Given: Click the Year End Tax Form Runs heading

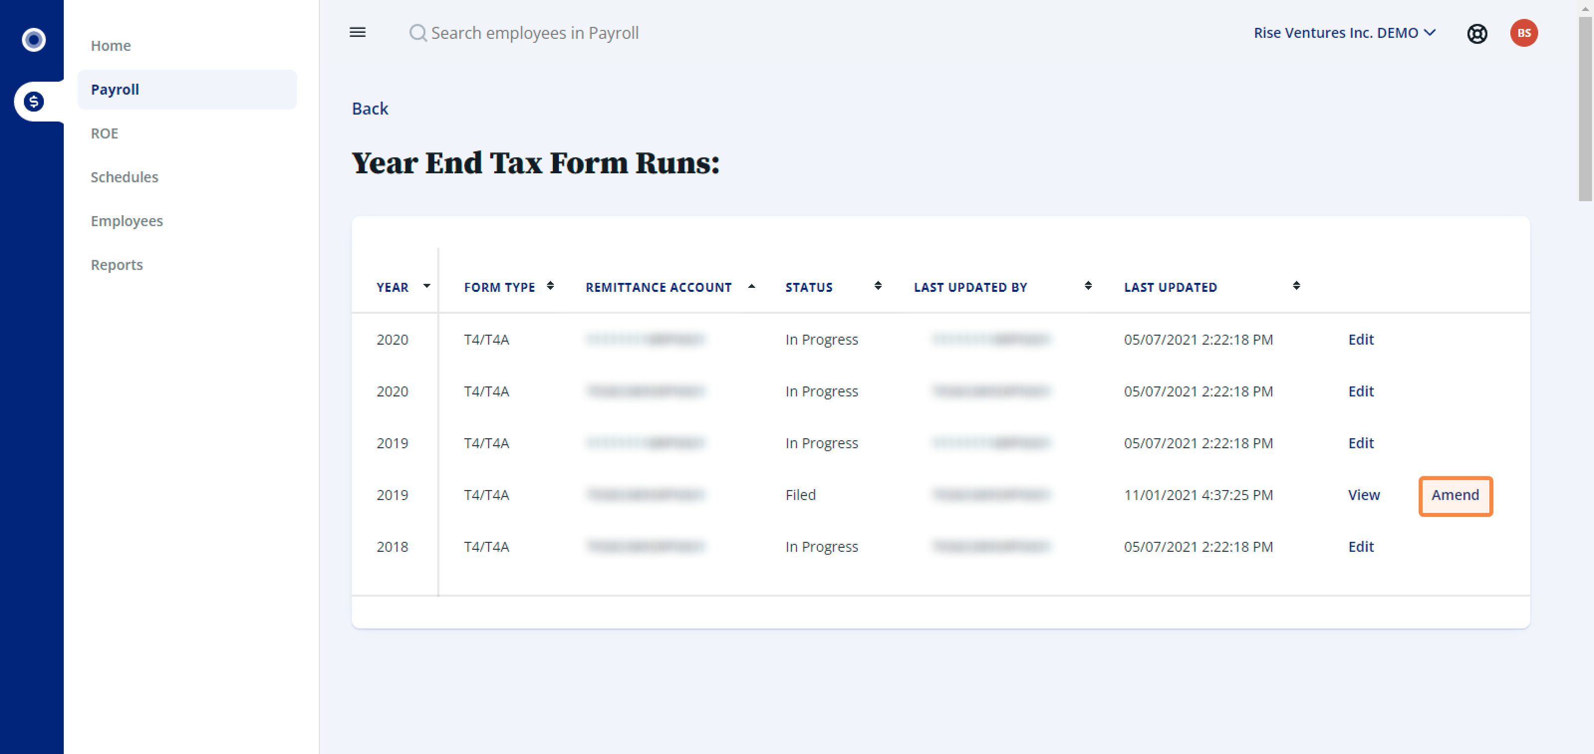Looking at the screenshot, I should 535,164.
